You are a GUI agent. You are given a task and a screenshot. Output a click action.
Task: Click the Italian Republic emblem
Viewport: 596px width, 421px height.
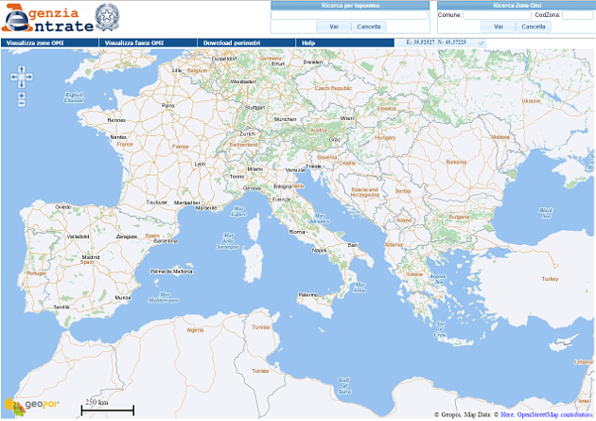107,17
